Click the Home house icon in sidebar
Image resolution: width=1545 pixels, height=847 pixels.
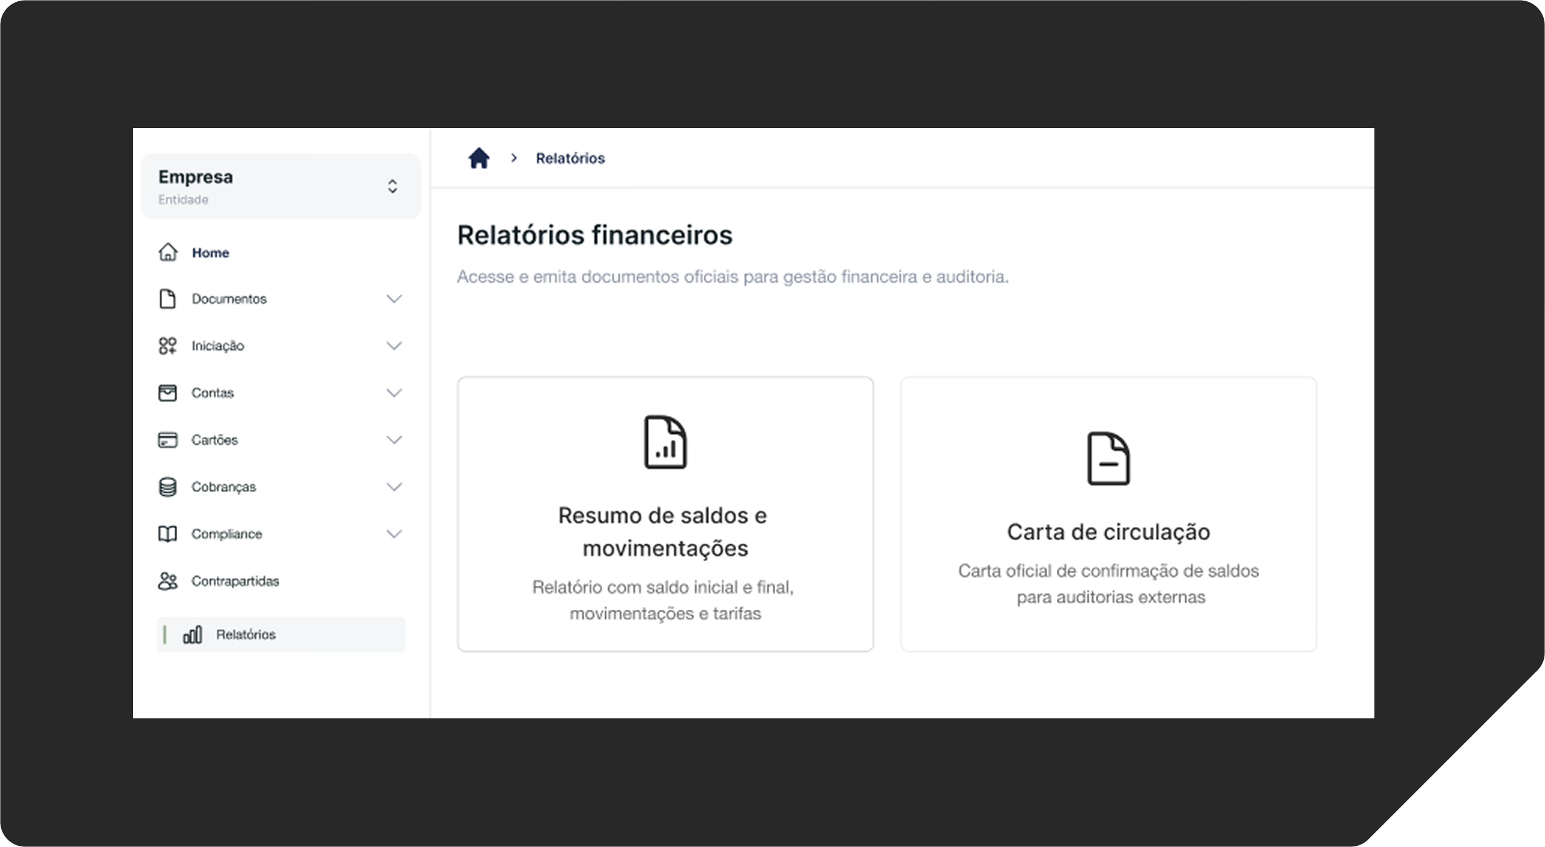pyautogui.click(x=168, y=252)
